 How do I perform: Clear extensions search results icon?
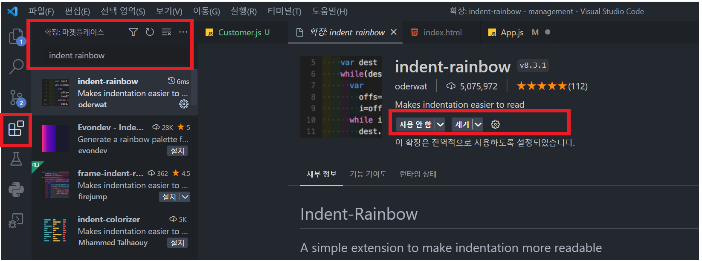click(x=166, y=32)
